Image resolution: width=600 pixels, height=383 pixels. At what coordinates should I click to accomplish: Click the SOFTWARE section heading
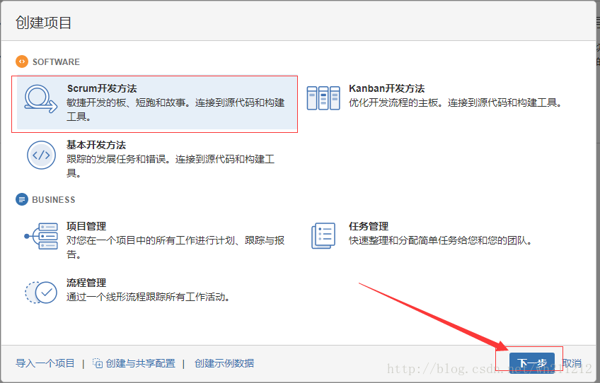pos(56,62)
